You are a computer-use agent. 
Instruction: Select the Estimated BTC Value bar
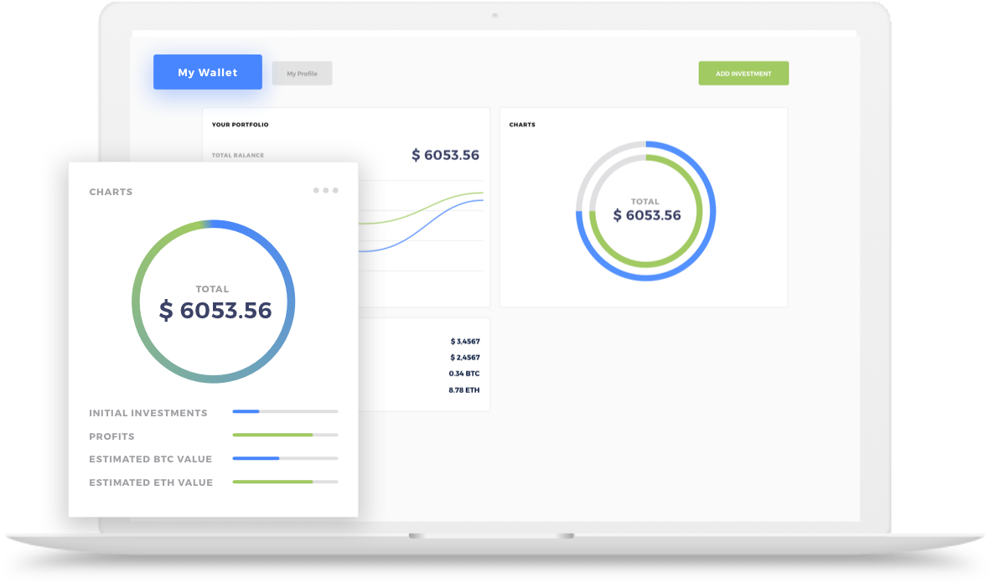[285, 458]
